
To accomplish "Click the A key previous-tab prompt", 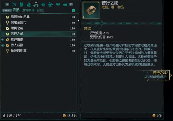I will 7,5.
